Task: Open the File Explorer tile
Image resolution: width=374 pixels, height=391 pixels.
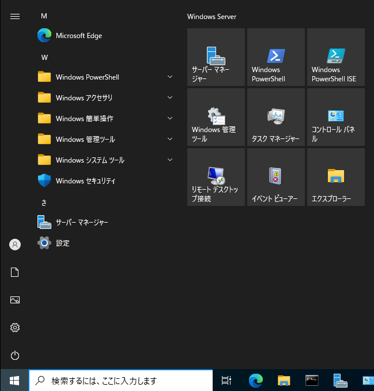Action: click(x=335, y=177)
